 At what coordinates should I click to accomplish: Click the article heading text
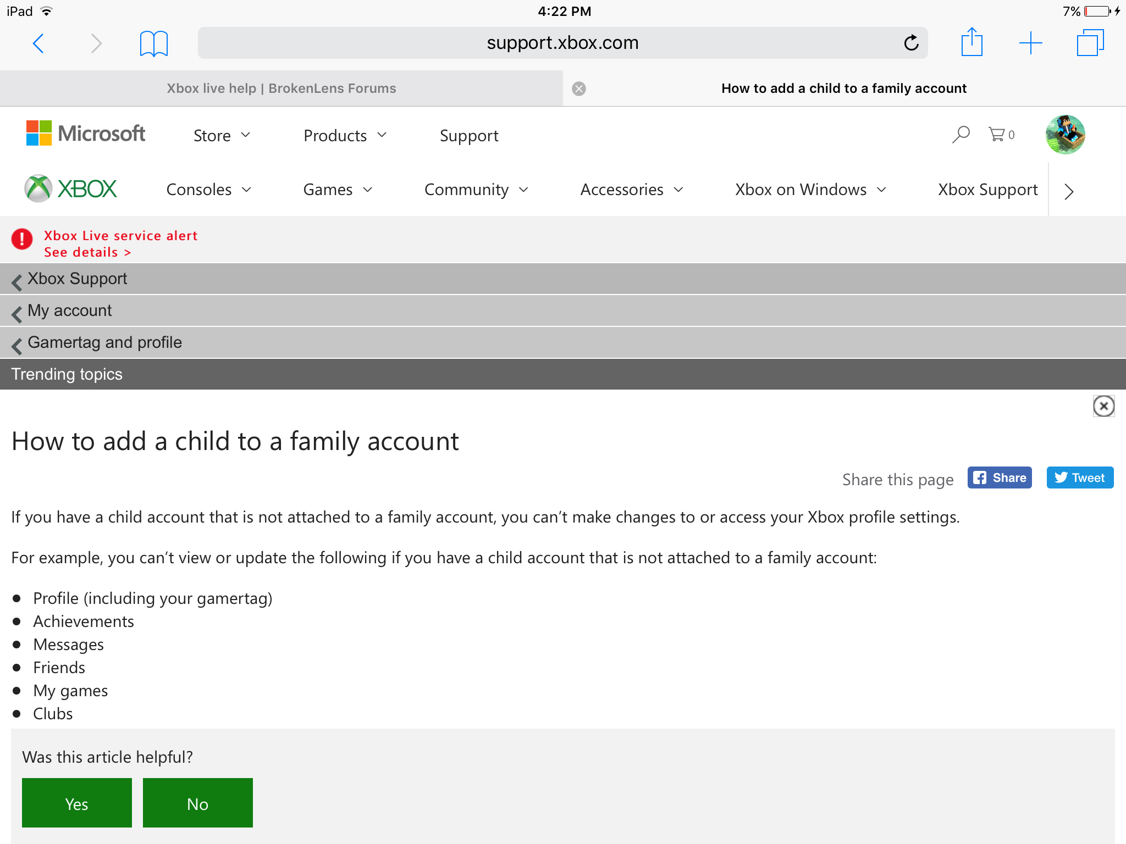click(x=235, y=441)
